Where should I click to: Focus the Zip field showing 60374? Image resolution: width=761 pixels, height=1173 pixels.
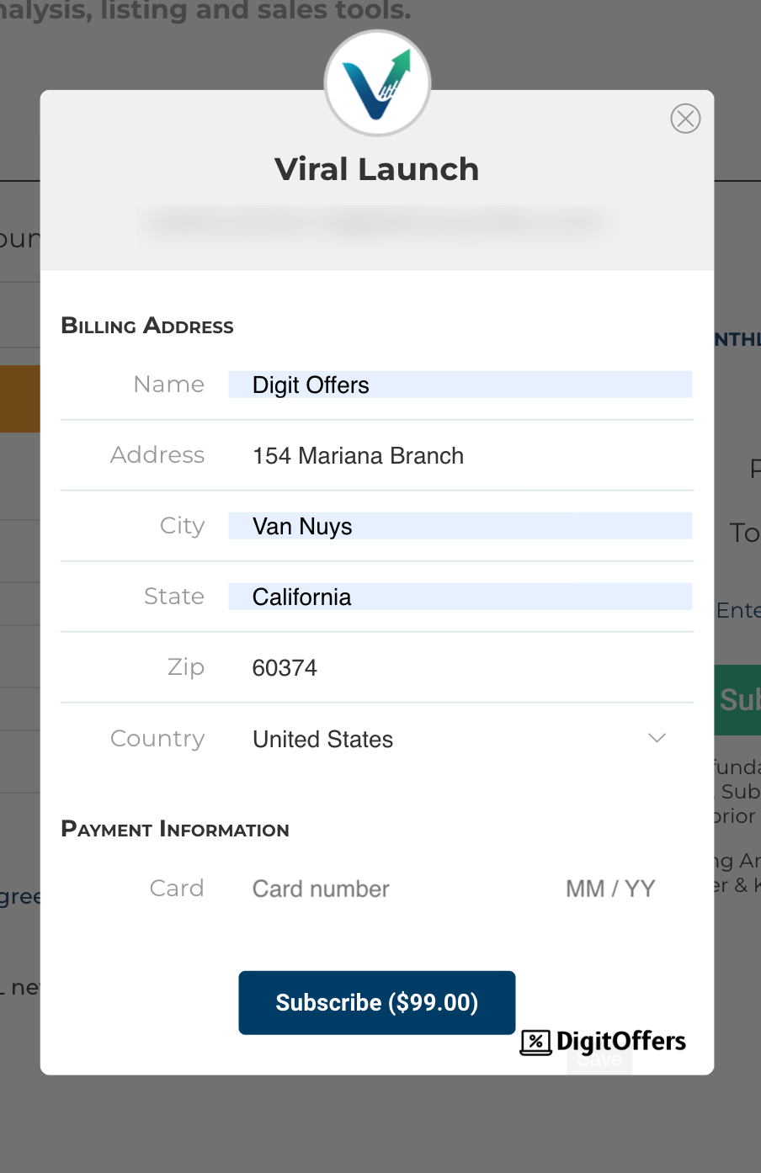click(x=460, y=667)
